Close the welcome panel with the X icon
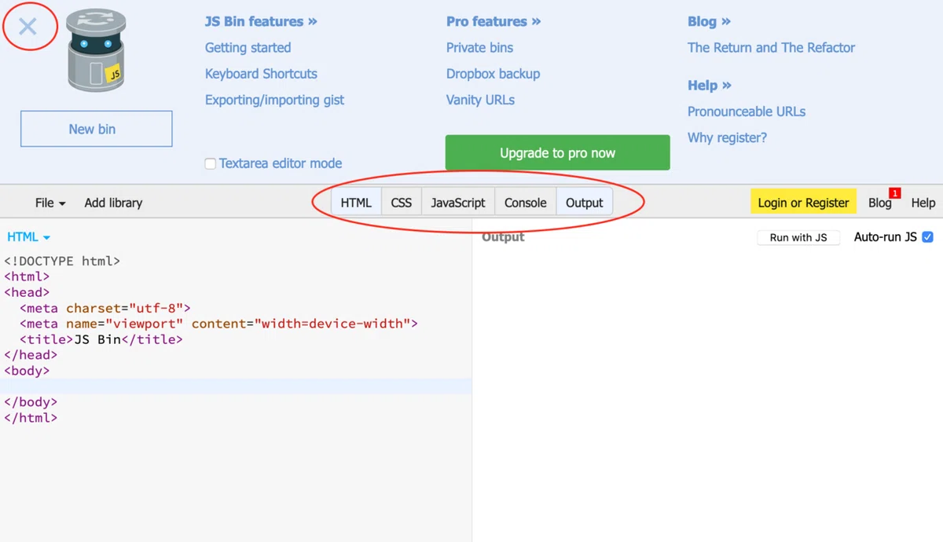The width and height of the screenshot is (943, 542). click(28, 27)
